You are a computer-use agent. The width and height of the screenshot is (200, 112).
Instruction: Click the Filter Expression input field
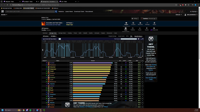click(129, 39)
